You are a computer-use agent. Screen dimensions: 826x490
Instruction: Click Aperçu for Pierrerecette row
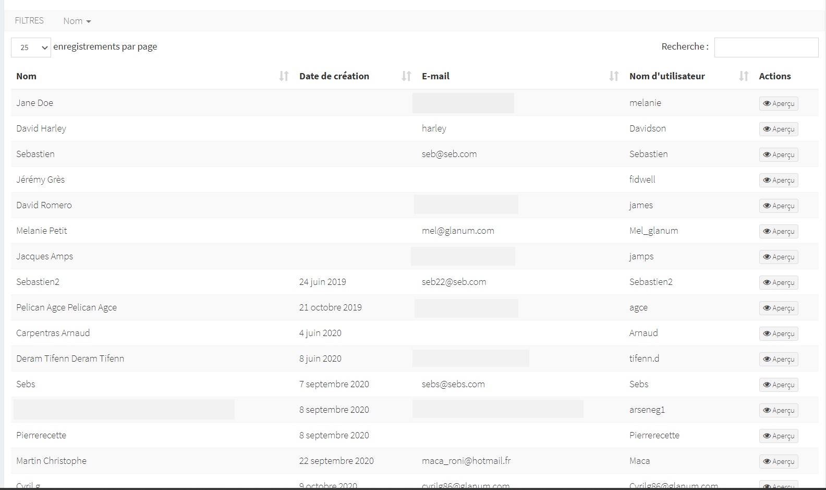coord(778,436)
